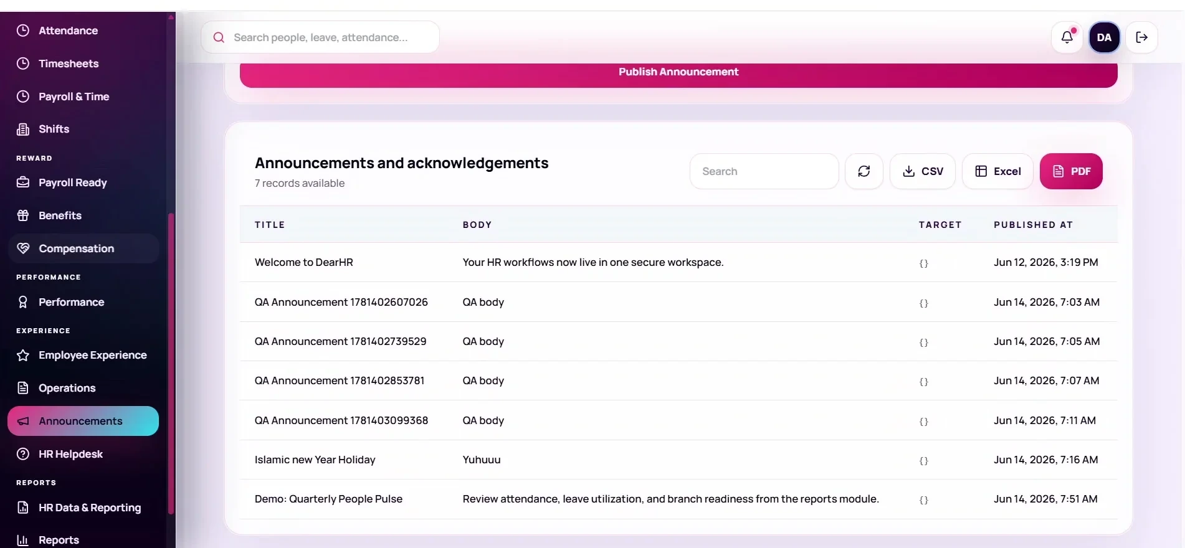Click the Compensation heart-handshake icon
This screenshot has height=548, width=1185.
[x=23, y=248]
